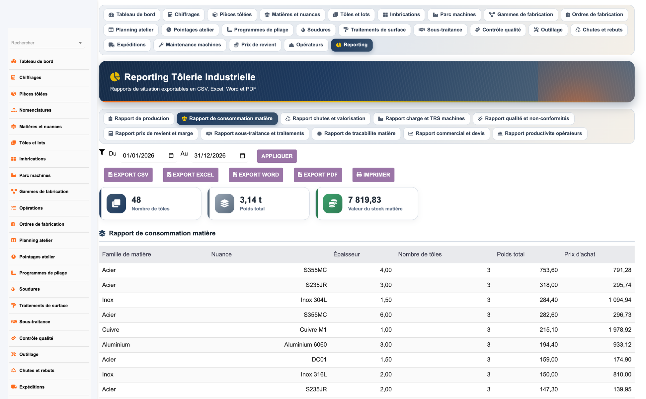Click the Tôles et lots icon in sidebar
646x399 pixels.
(x=14, y=143)
